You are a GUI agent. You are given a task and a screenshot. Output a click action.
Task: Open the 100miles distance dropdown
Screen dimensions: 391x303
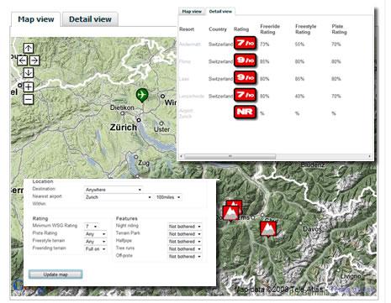(x=168, y=197)
